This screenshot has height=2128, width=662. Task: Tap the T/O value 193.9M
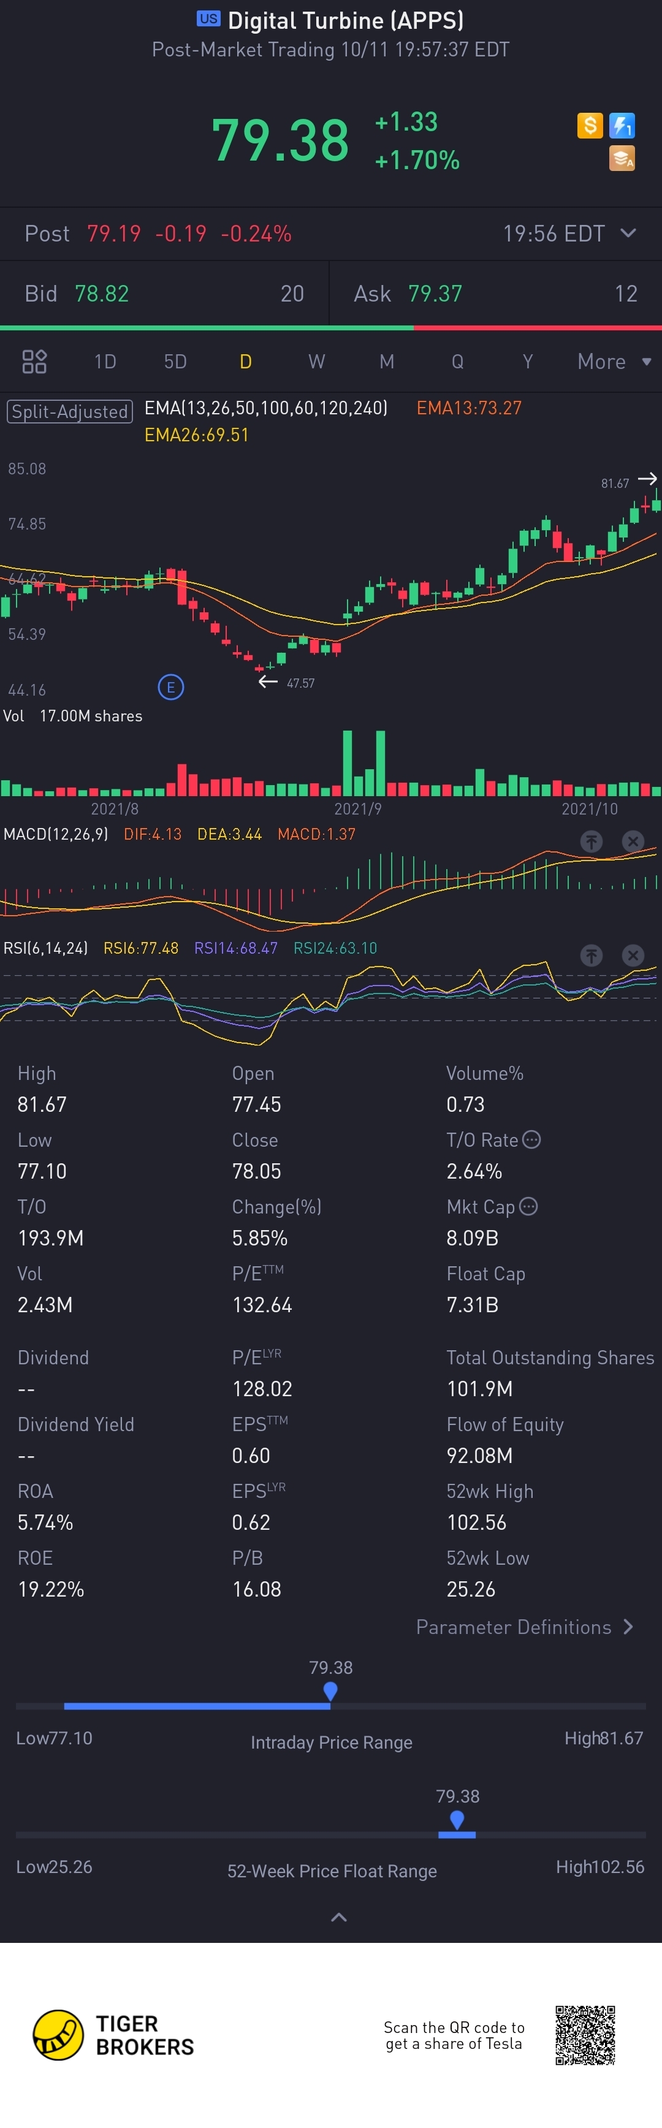50,1237
